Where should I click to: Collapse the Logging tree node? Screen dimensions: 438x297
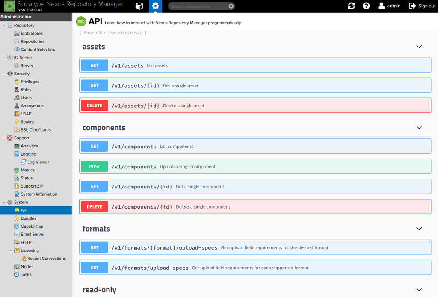point(11,154)
